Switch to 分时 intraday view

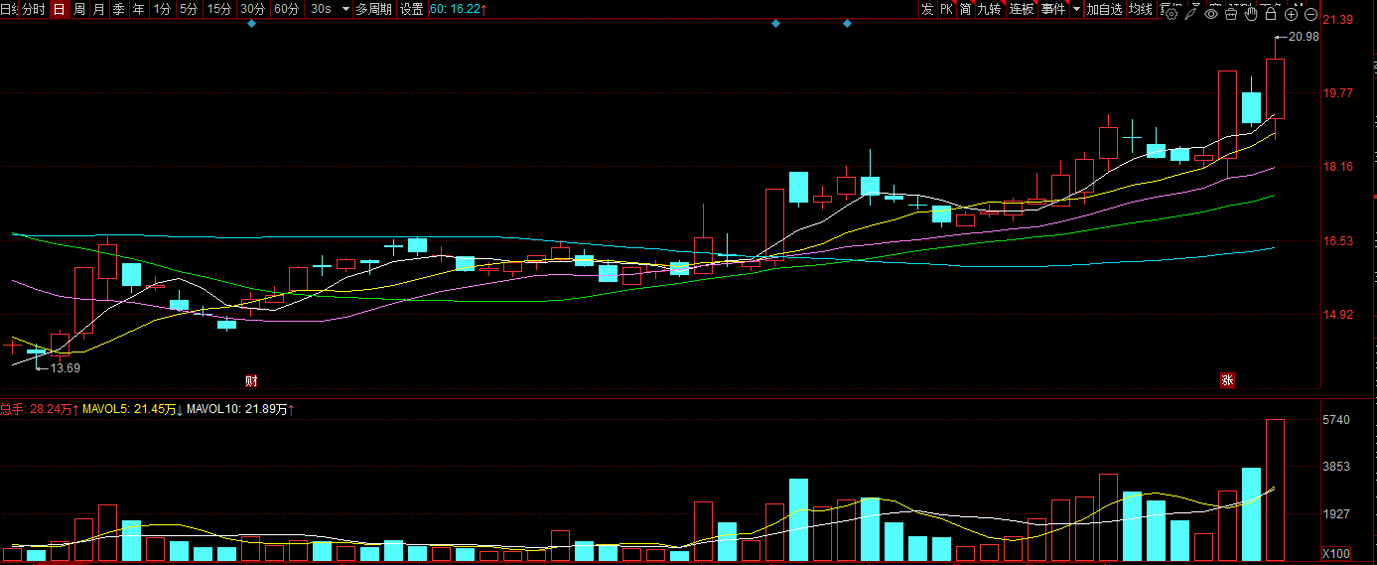point(33,9)
